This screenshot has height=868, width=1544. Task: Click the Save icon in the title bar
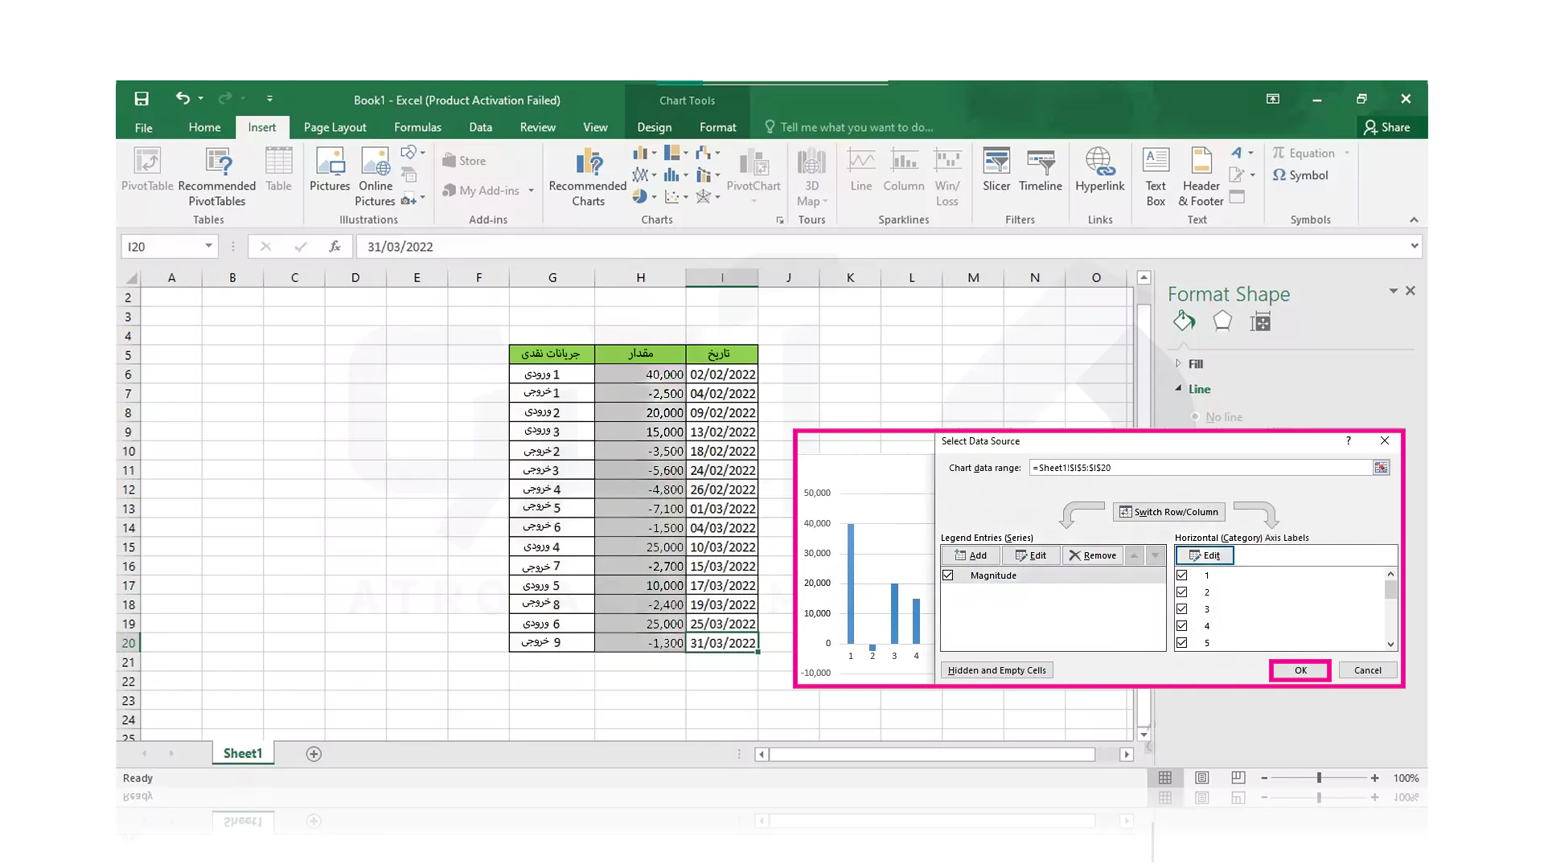click(142, 99)
